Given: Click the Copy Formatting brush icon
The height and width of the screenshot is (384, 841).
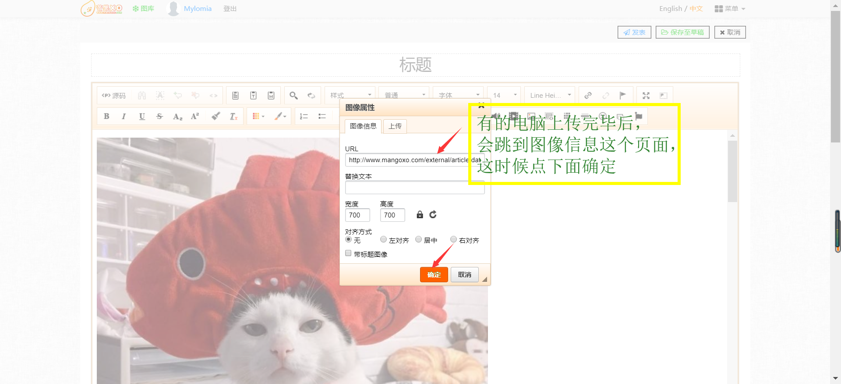Looking at the screenshot, I should 216,116.
